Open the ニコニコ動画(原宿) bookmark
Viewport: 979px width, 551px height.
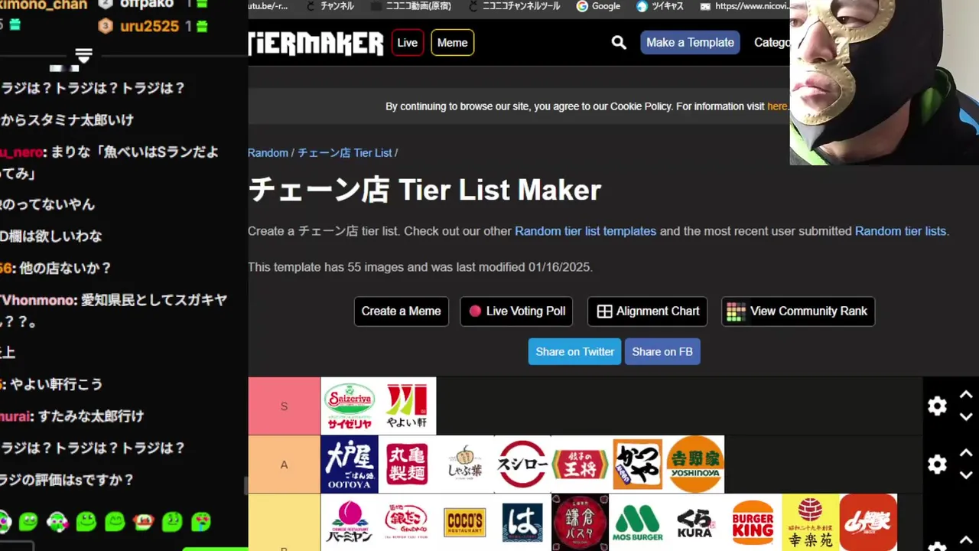(x=411, y=6)
